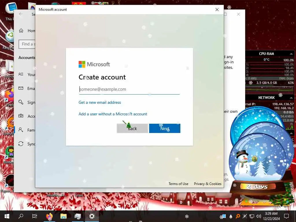The width and height of the screenshot is (296, 222).
Task: Select Email & accounts envelope icon
Action: tap(21, 88)
